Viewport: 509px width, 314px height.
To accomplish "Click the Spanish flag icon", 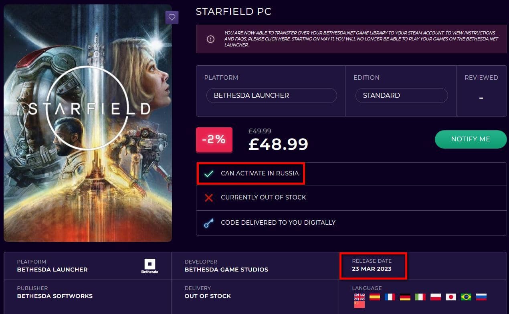I will pyautogui.click(x=374, y=297).
